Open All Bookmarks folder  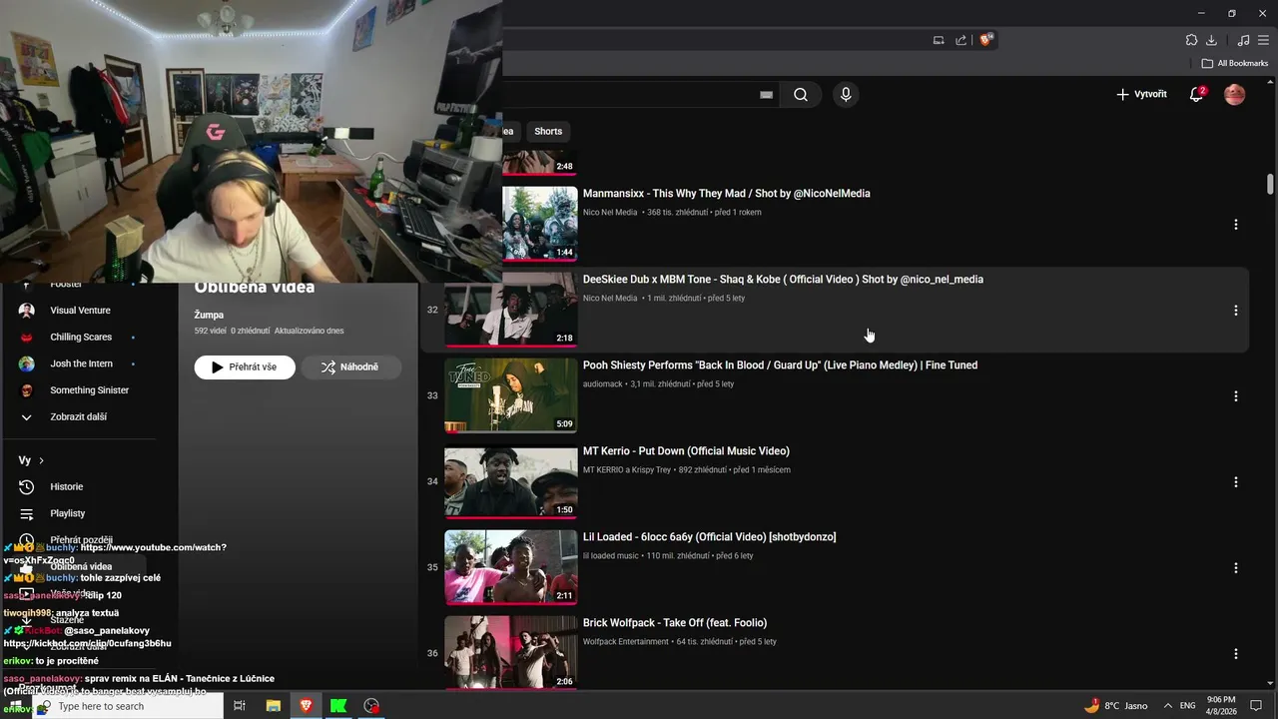(1235, 63)
